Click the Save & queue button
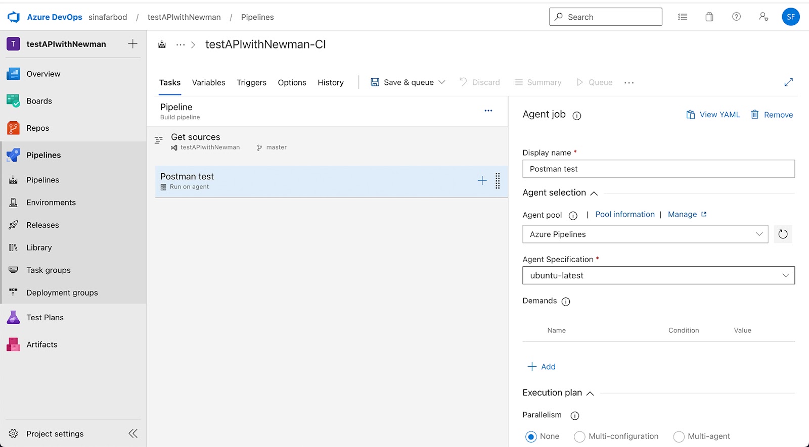Screen dimensions: 809x447 pyautogui.click(x=402, y=82)
